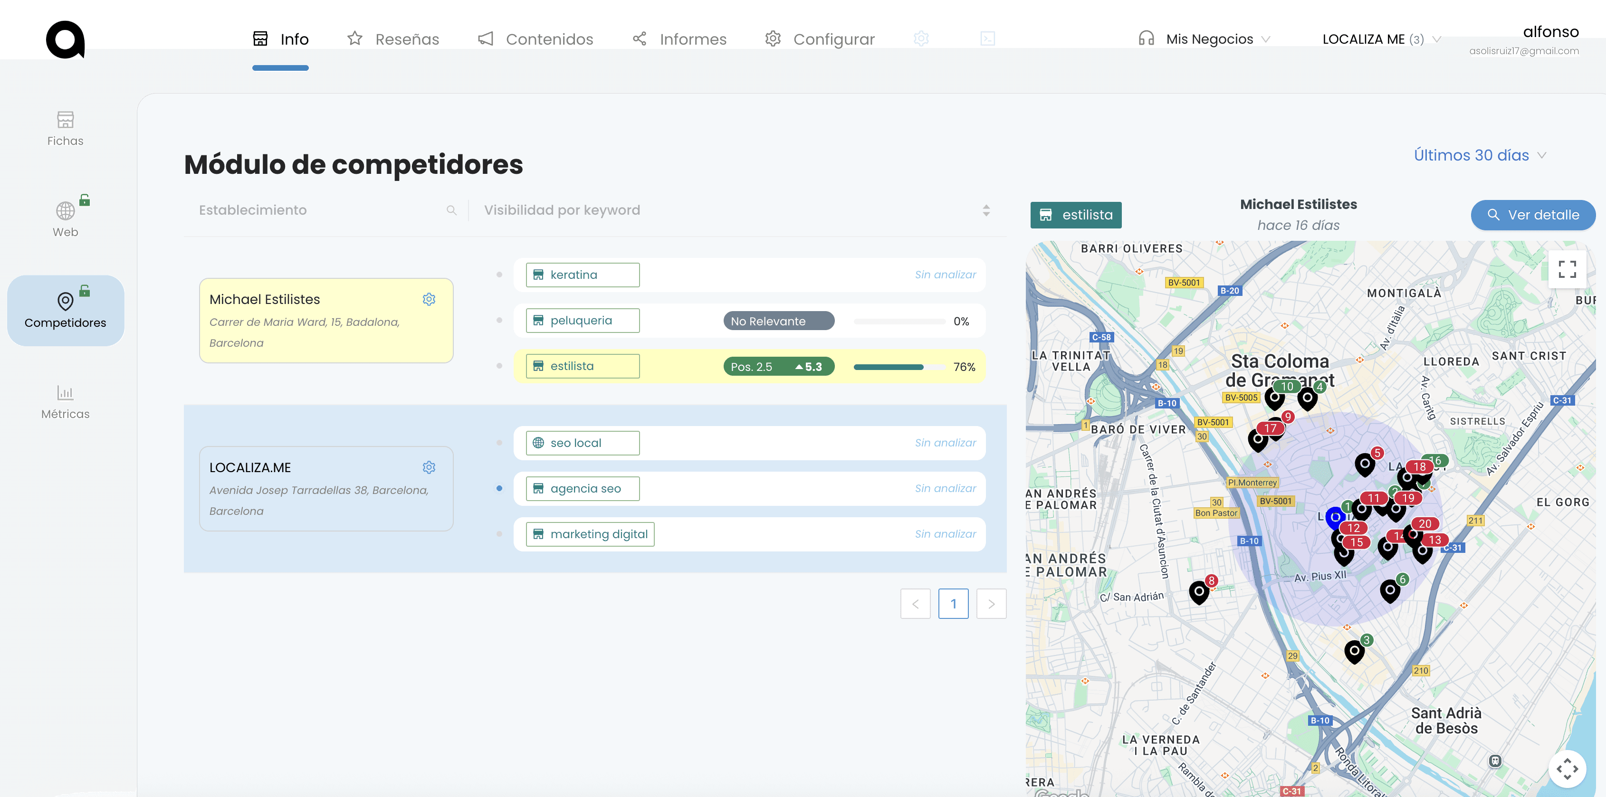Open the Info tab

point(280,39)
